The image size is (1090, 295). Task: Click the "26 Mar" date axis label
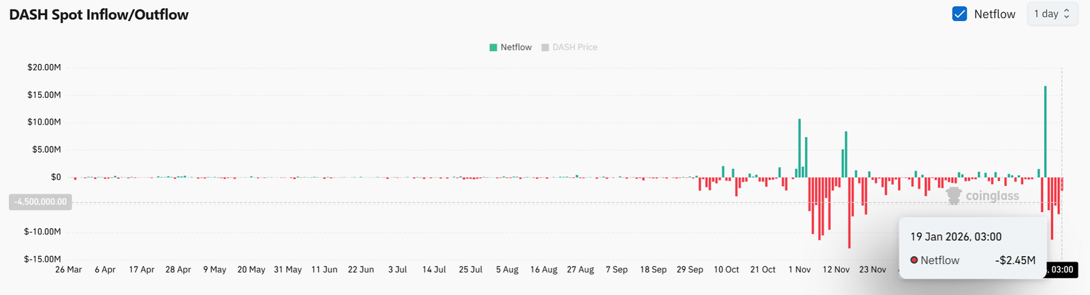coord(68,270)
